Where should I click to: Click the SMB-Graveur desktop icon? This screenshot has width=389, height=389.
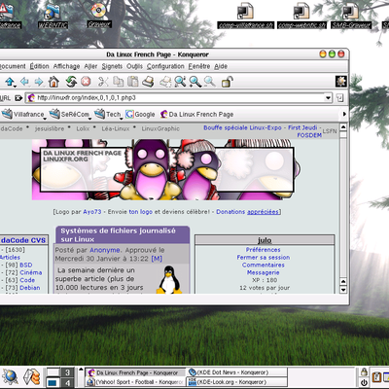click(351, 15)
